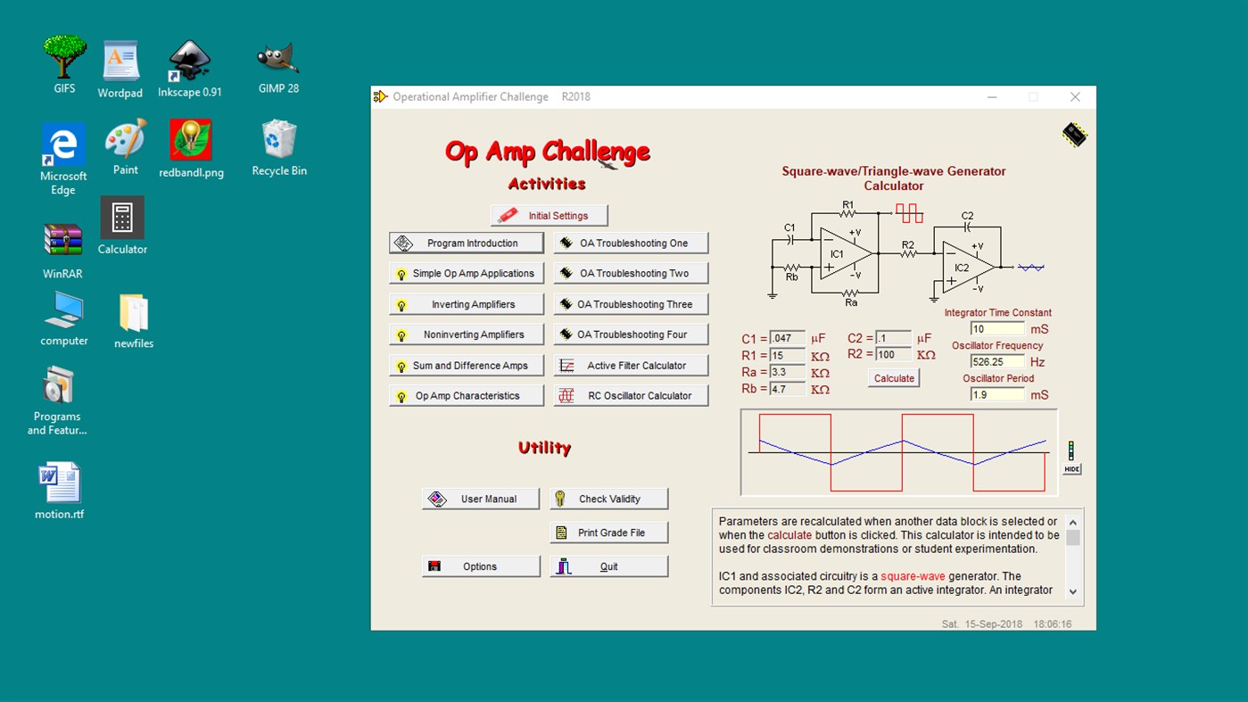Click the waveform icon on RC Oscillator Calculator
Viewport: 1248px width, 702px height.
click(565, 394)
